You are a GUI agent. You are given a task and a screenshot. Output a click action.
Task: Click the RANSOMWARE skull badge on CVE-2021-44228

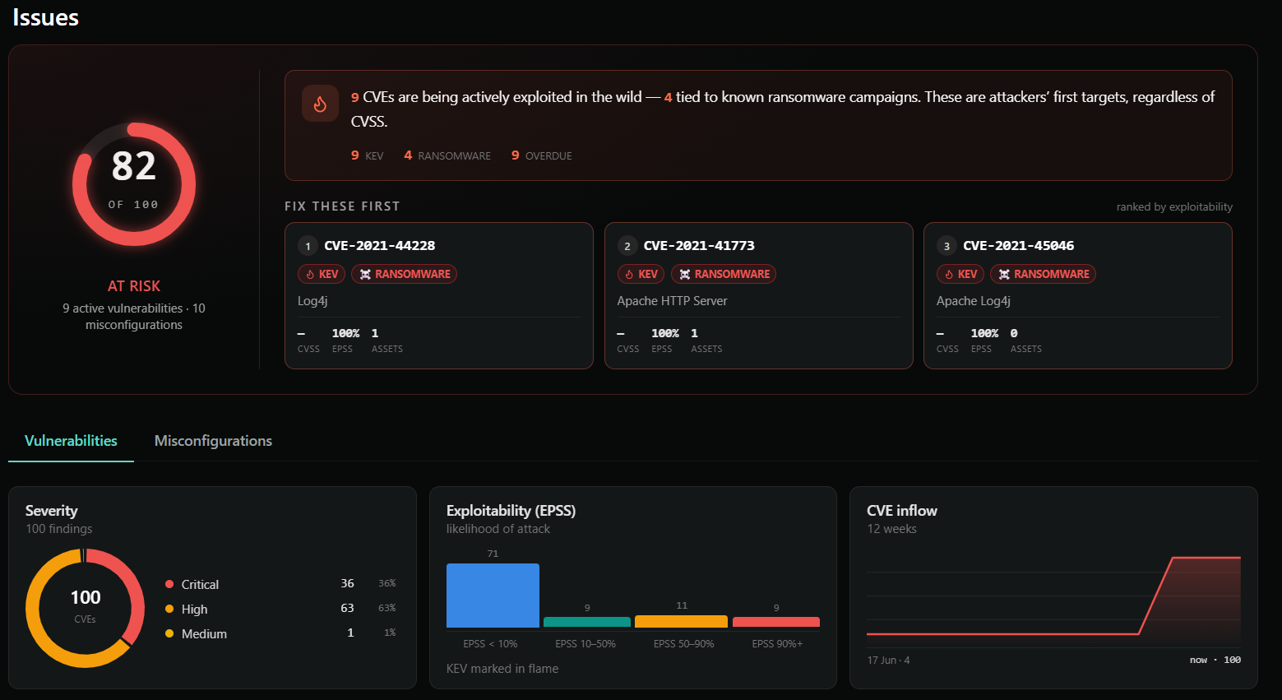404,274
